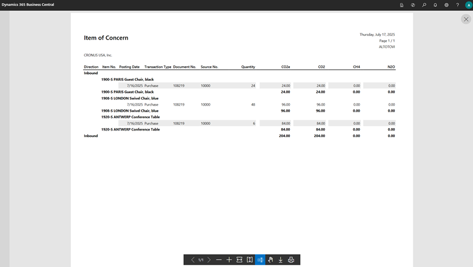Open the document icon in the top bar

(x=402, y=5)
